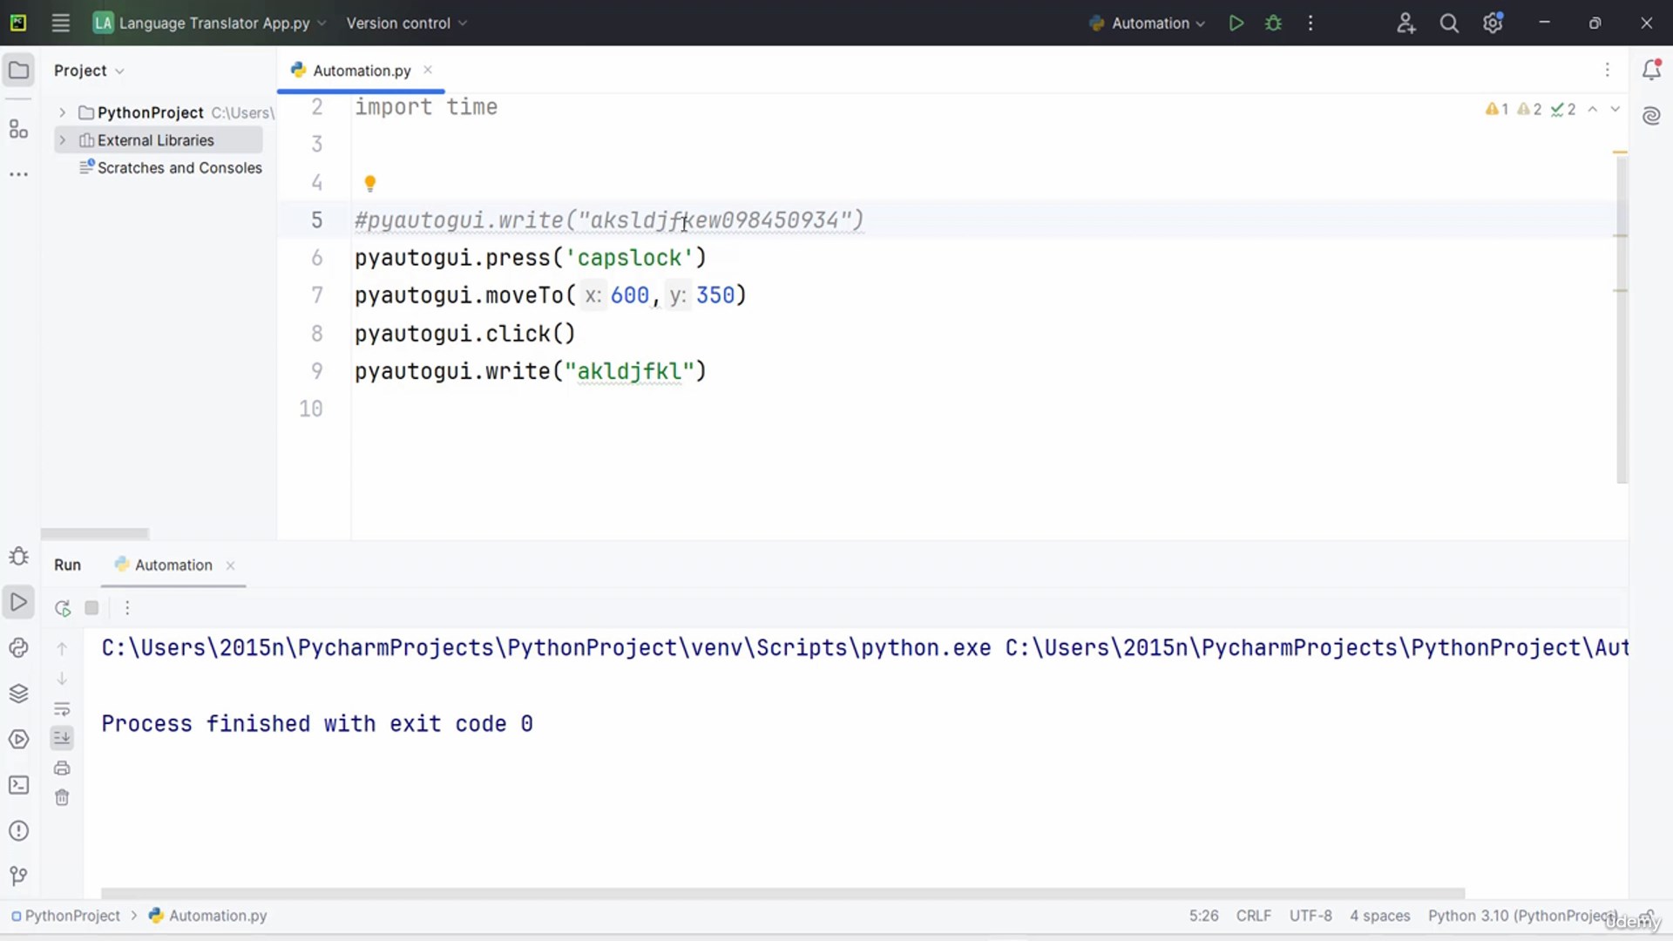
Task: Click the Print console output icon
Action: pos(62,768)
